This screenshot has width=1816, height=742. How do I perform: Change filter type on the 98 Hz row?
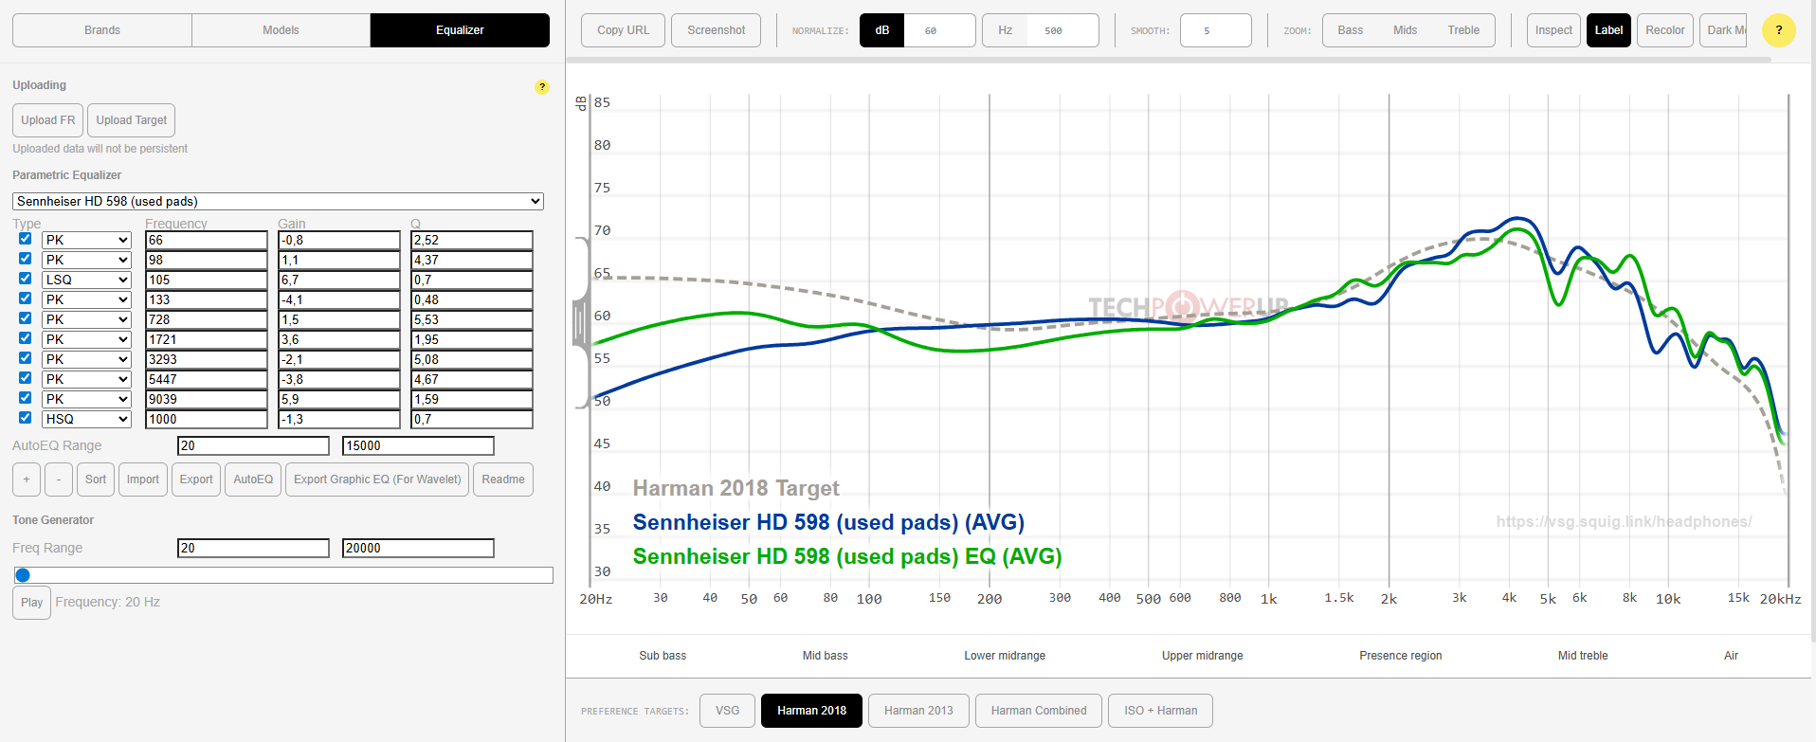coord(86,261)
